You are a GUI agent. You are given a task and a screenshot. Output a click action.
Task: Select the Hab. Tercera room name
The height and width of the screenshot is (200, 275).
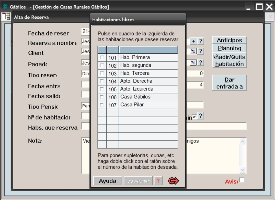tap(135, 73)
